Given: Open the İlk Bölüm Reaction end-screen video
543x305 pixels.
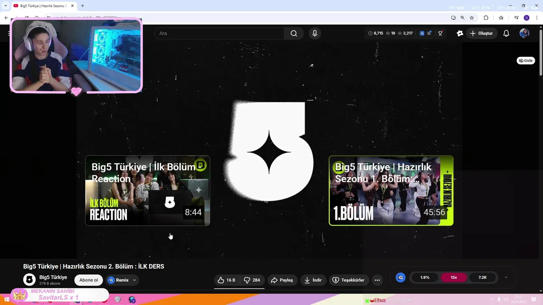Looking at the screenshot, I should point(148,191).
